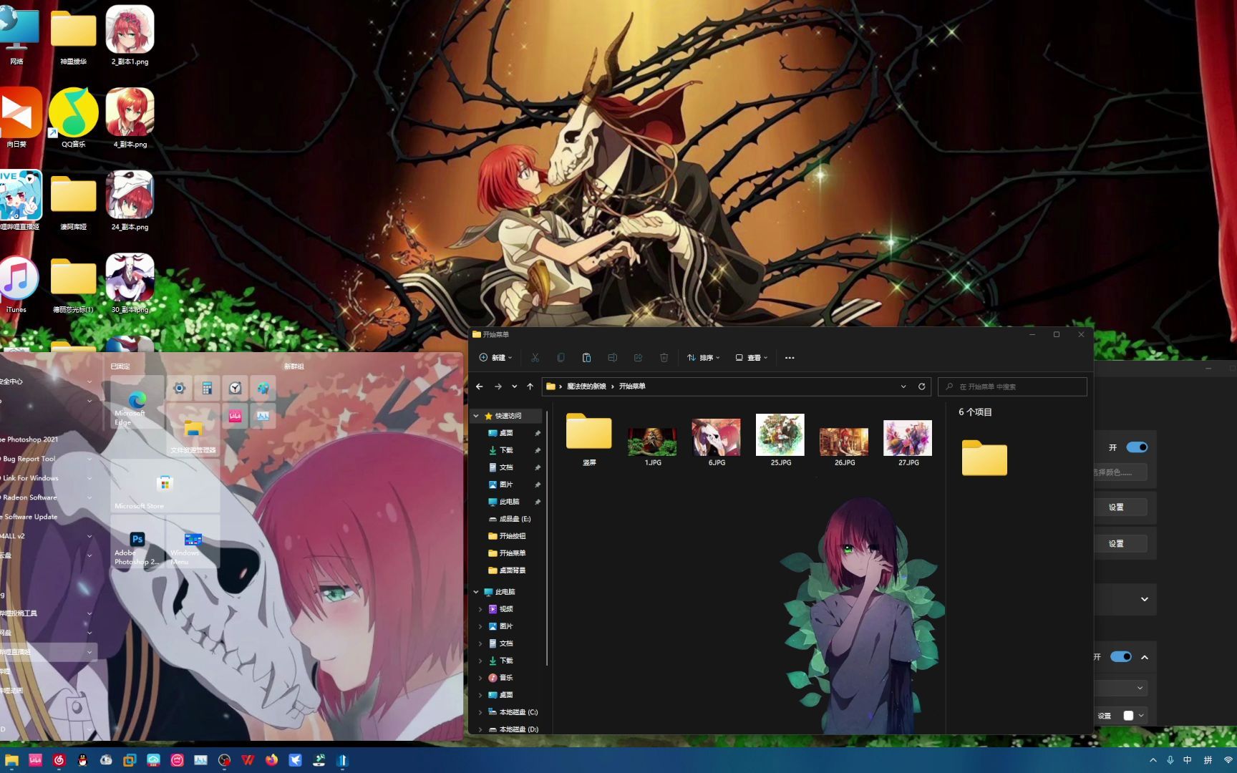The height and width of the screenshot is (773, 1237).
Task: Open Firefox from the taskbar
Action: click(x=271, y=760)
